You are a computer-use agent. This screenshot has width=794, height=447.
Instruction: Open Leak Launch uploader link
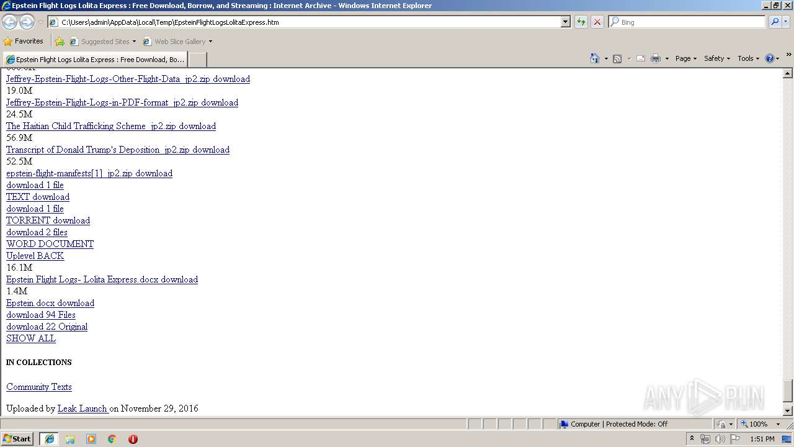point(83,409)
